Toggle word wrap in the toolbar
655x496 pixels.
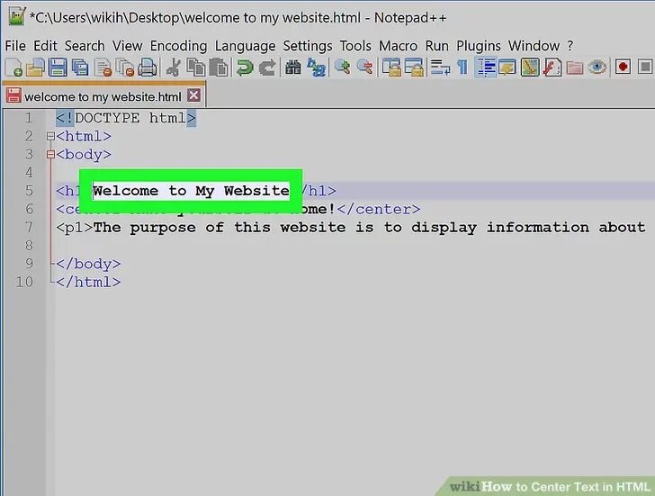(440, 68)
